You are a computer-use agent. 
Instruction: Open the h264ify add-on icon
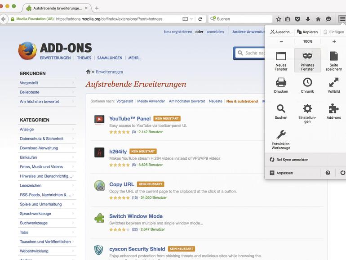point(99,152)
